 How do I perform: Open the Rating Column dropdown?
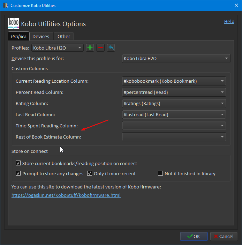(x=174, y=103)
